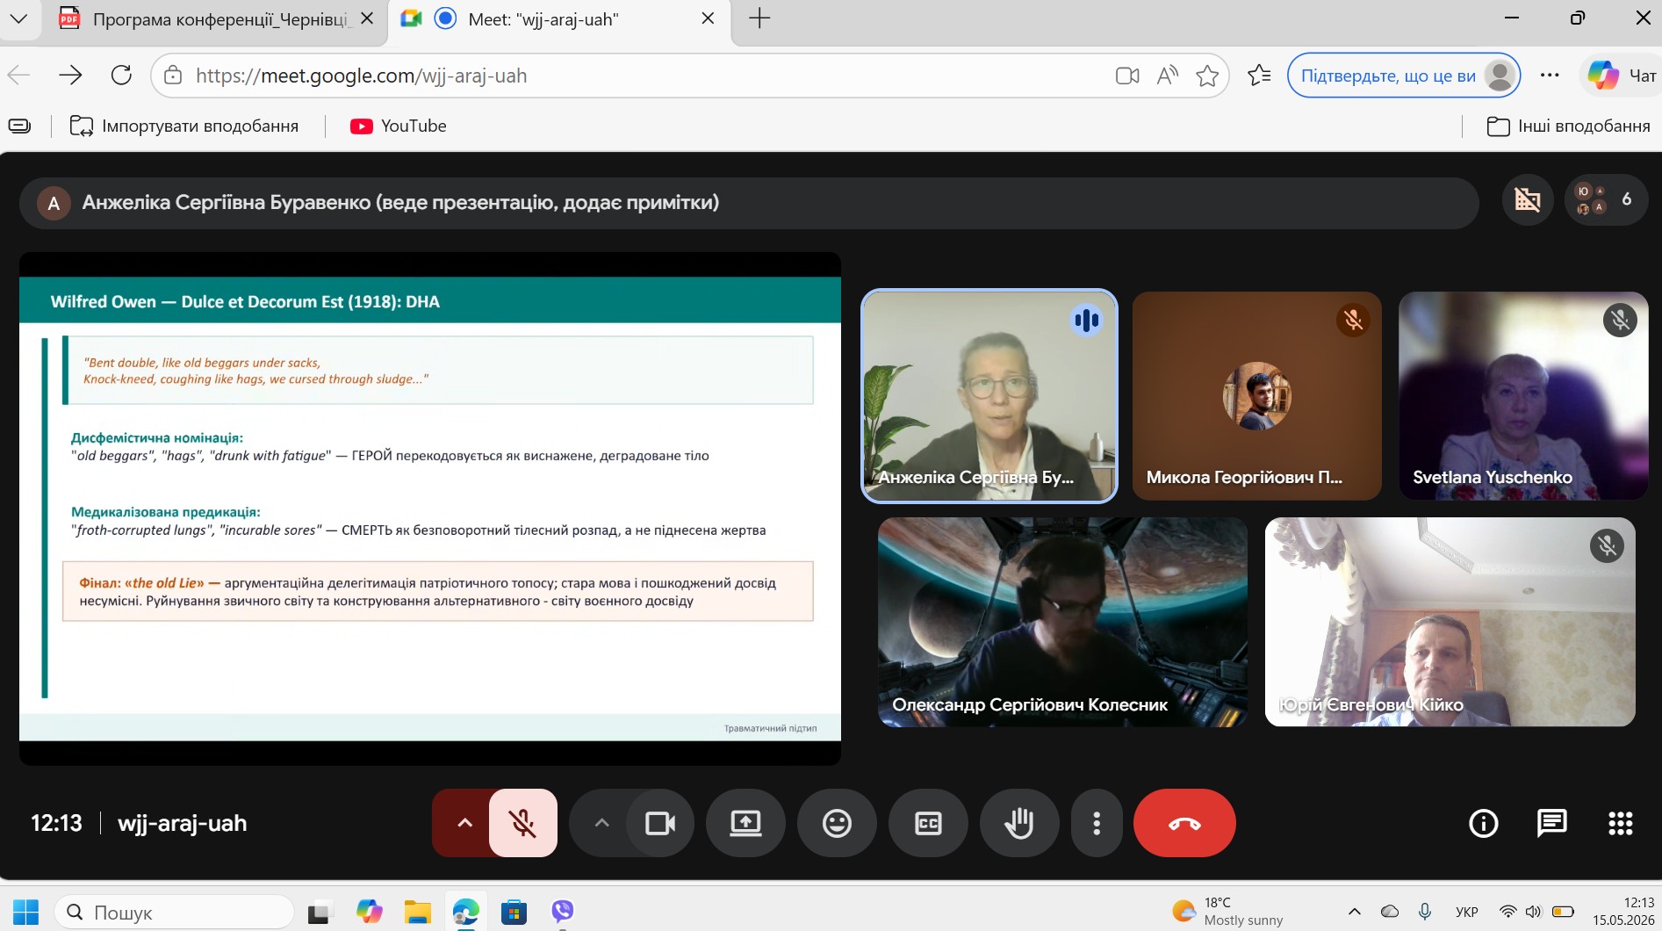Screen dimensions: 1662x931
Task: Select the Meet wjj-araj-uah browser tab
Action: (x=558, y=19)
